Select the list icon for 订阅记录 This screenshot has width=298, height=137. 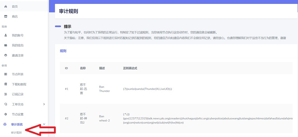click(6, 94)
